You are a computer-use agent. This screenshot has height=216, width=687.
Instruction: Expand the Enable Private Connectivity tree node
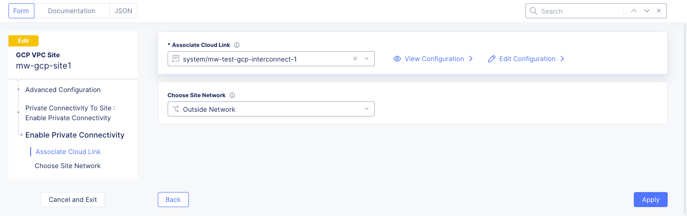[22, 135]
